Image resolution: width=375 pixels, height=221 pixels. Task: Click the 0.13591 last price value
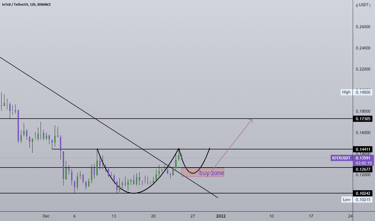coord(363,158)
